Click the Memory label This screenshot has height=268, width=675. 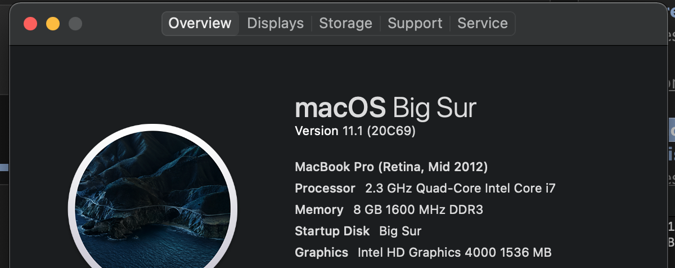[x=318, y=209]
